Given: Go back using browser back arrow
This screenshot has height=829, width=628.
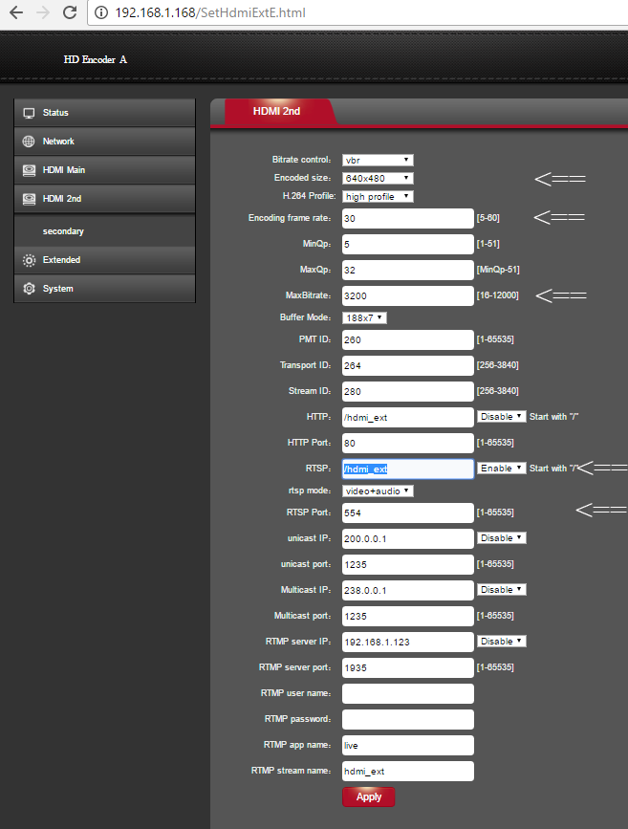Looking at the screenshot, I should [x=15, y=13].
